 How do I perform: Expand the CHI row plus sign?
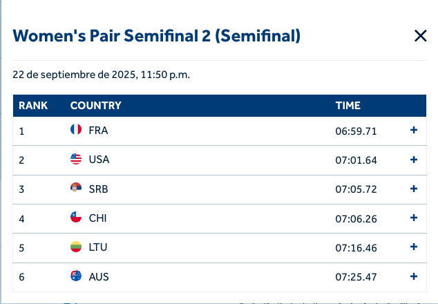[x=414, y=218]
